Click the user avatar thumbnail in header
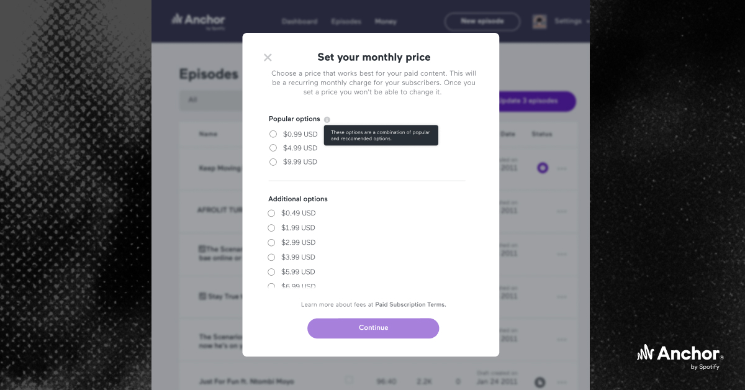 pos(540,21)
